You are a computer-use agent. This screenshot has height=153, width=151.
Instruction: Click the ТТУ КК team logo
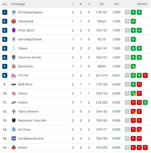(14, 75)
